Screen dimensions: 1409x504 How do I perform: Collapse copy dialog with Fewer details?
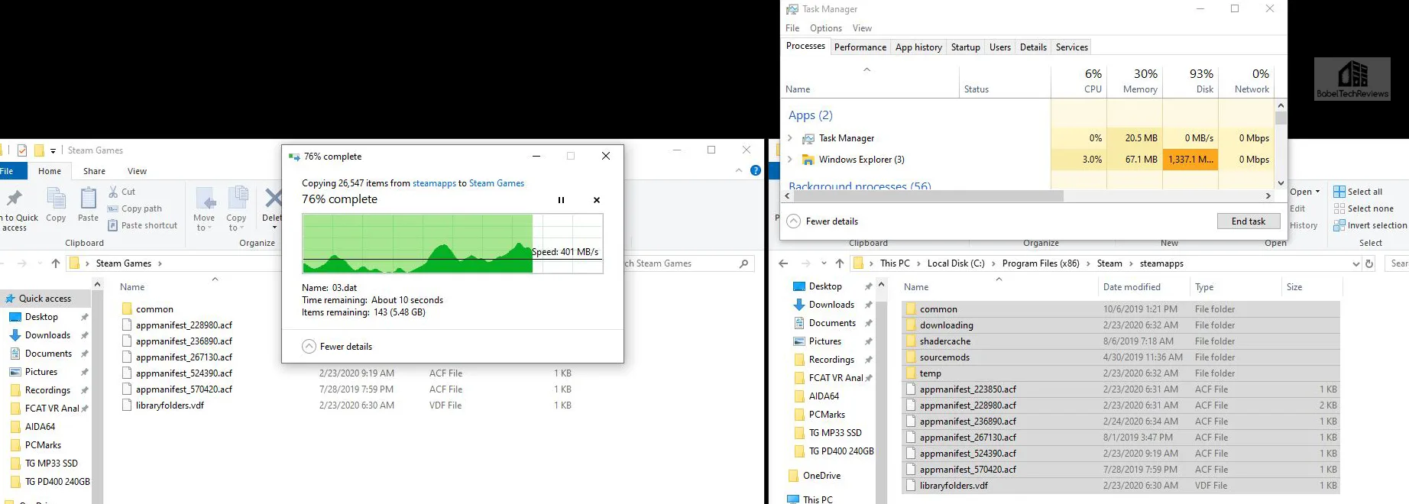click(x=337, y=347)
